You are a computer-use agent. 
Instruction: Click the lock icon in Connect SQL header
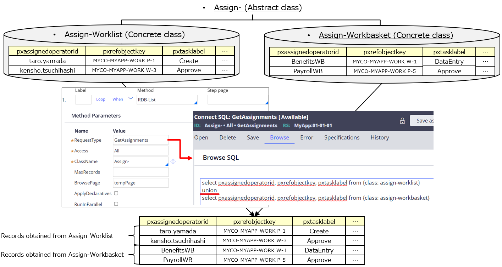pyautogui.click(x=402, y=121)
